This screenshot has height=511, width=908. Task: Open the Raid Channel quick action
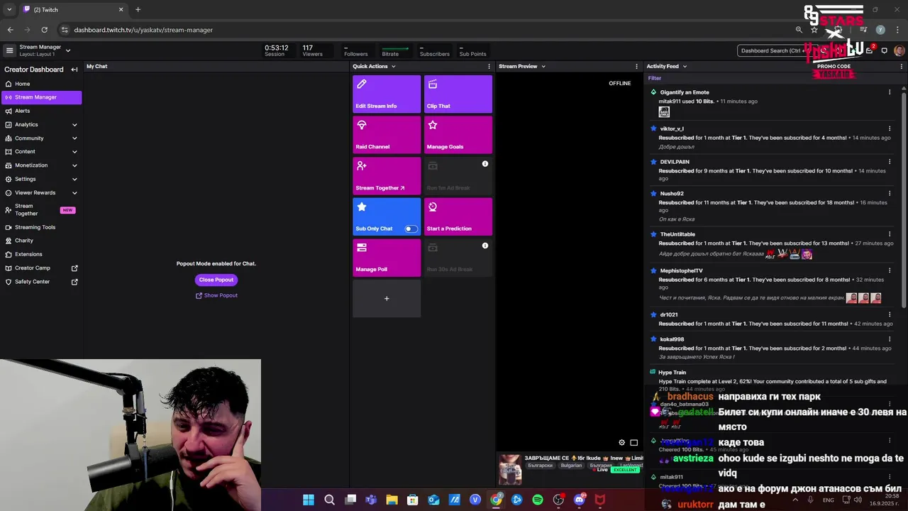(387, 135)
